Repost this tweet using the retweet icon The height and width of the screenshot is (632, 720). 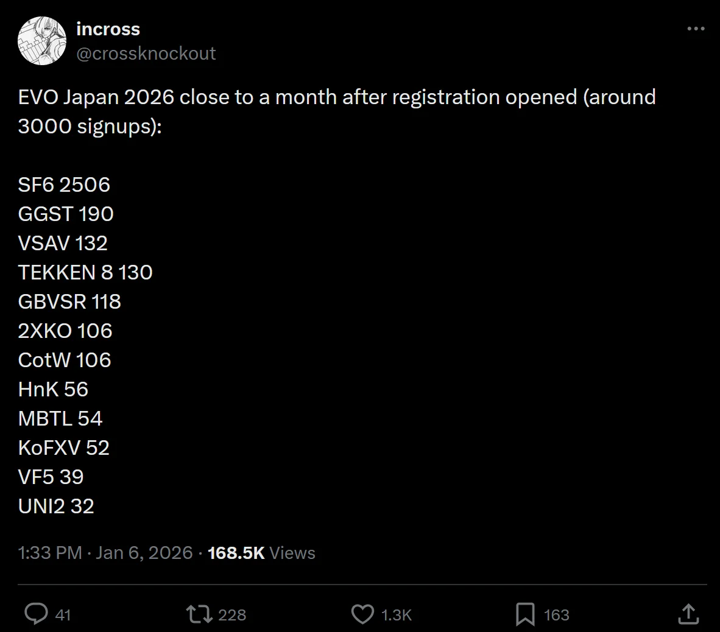click(199, 614)
